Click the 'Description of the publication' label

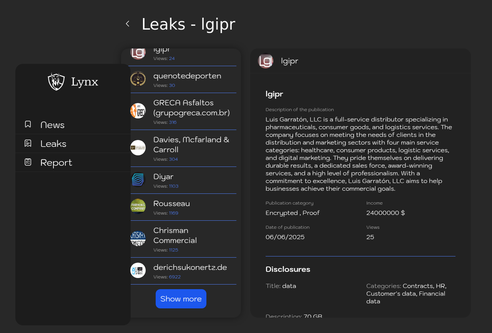[x=300, y=110]
